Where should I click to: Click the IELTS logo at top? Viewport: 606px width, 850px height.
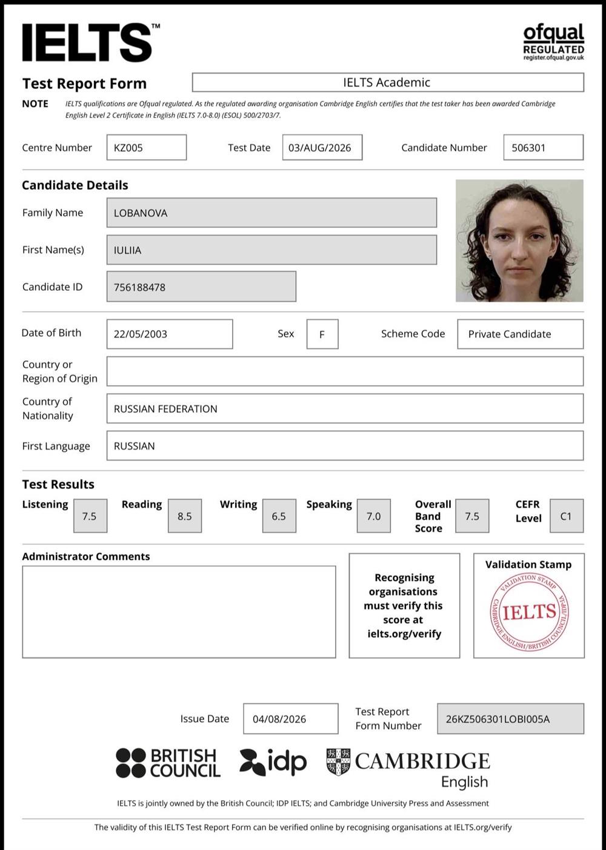91,42
